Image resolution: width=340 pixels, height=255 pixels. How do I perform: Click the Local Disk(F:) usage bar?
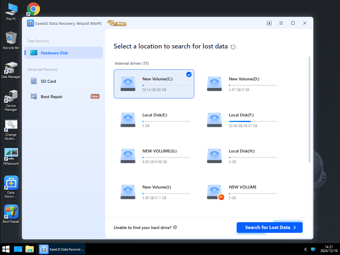(x=253, y=121)
